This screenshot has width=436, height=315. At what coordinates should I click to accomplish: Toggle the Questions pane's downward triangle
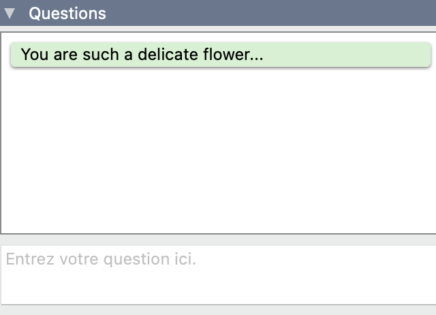coord(10,13)
